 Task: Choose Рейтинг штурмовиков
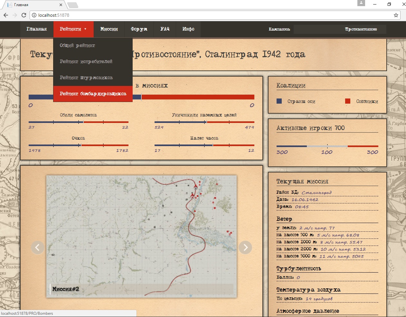93,78
